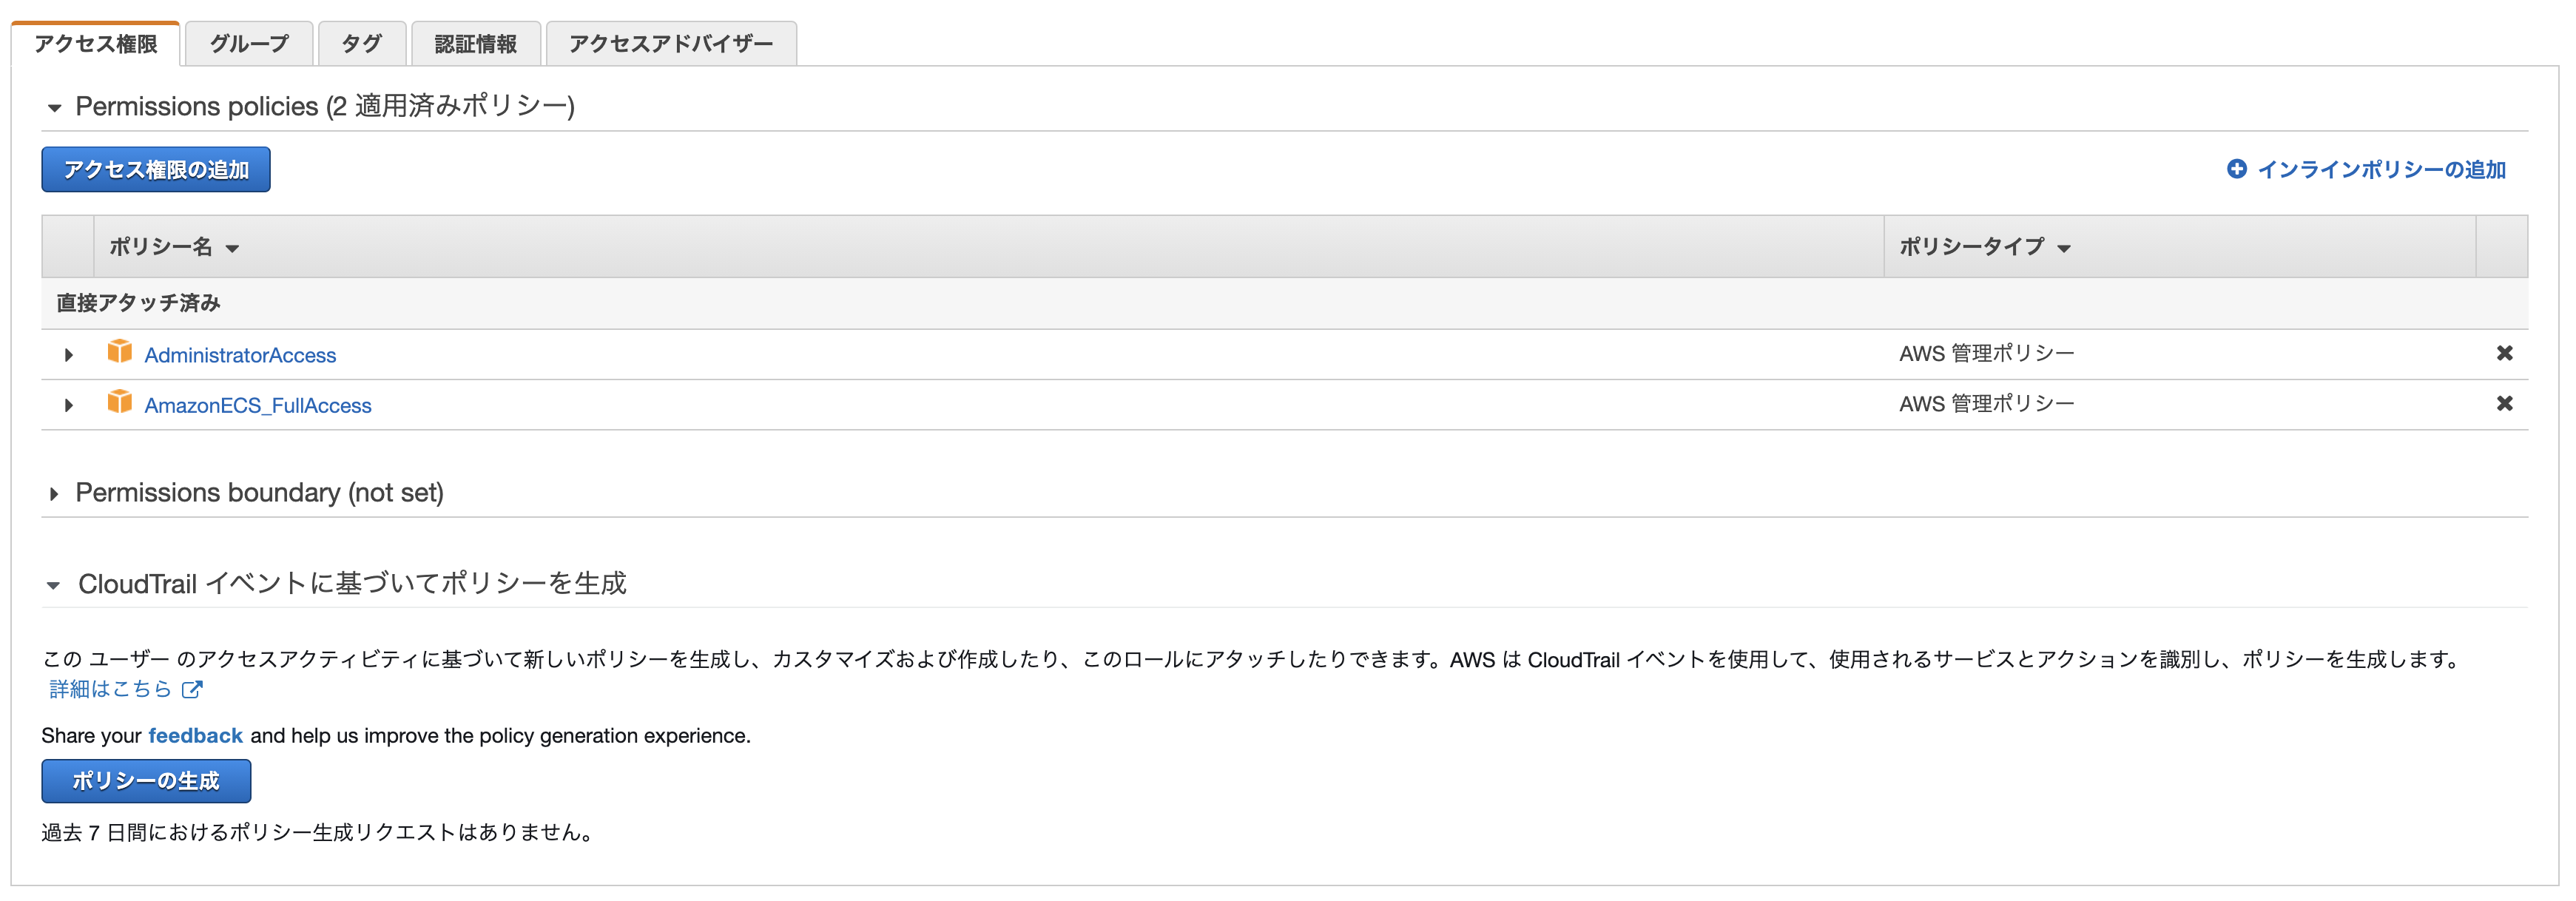
Task: Collapse the CloudTrail policy generation section
Action: coord(55,584)
